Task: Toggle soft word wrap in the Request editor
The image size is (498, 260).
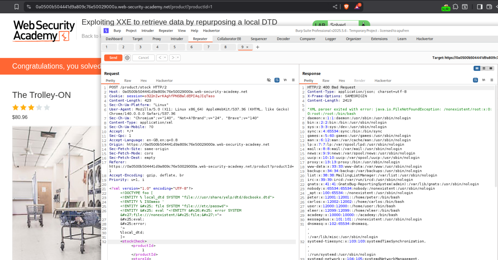Action: 277,80
